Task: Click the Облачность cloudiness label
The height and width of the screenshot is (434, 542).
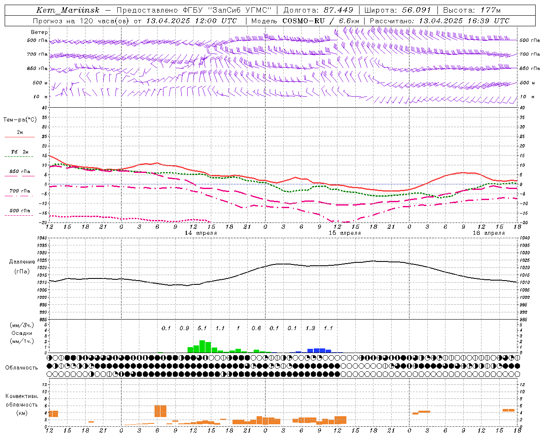Action: (22, 367)
